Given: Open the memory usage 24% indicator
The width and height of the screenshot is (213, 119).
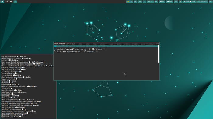Looking at the screenshot, I should coord(169,2).
